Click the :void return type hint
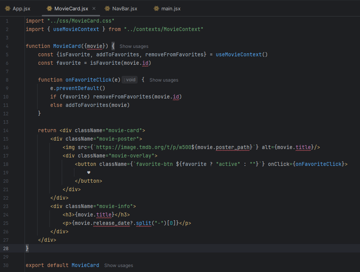 click(x=130, y=80)
